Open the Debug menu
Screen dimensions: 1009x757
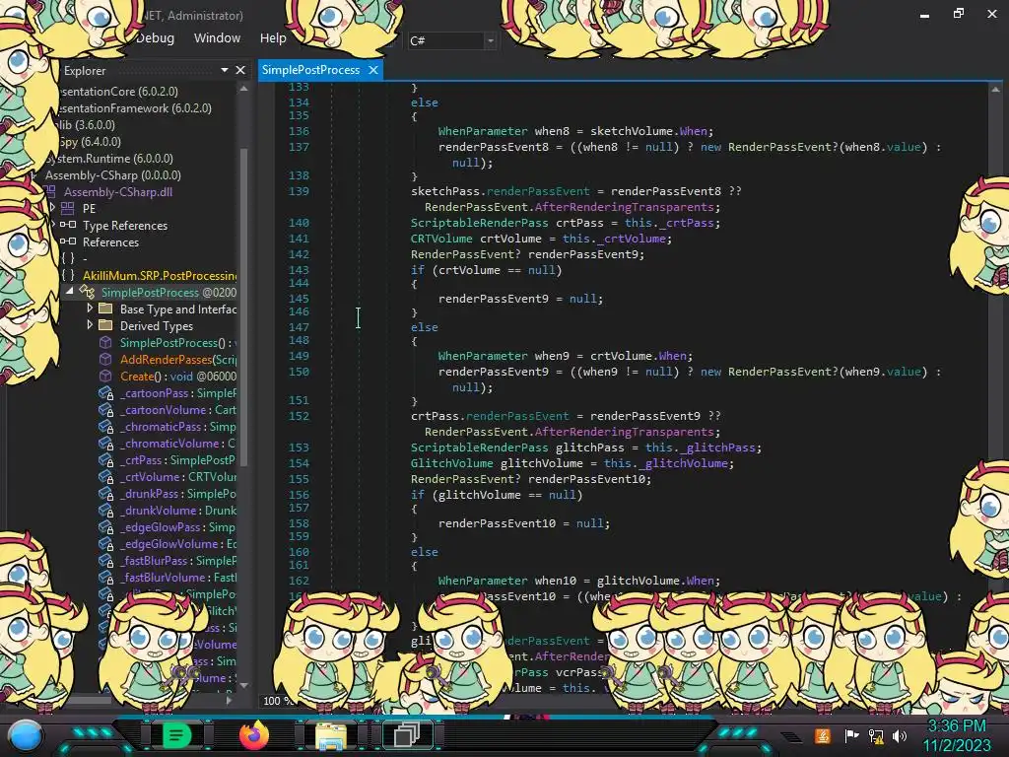155,38
